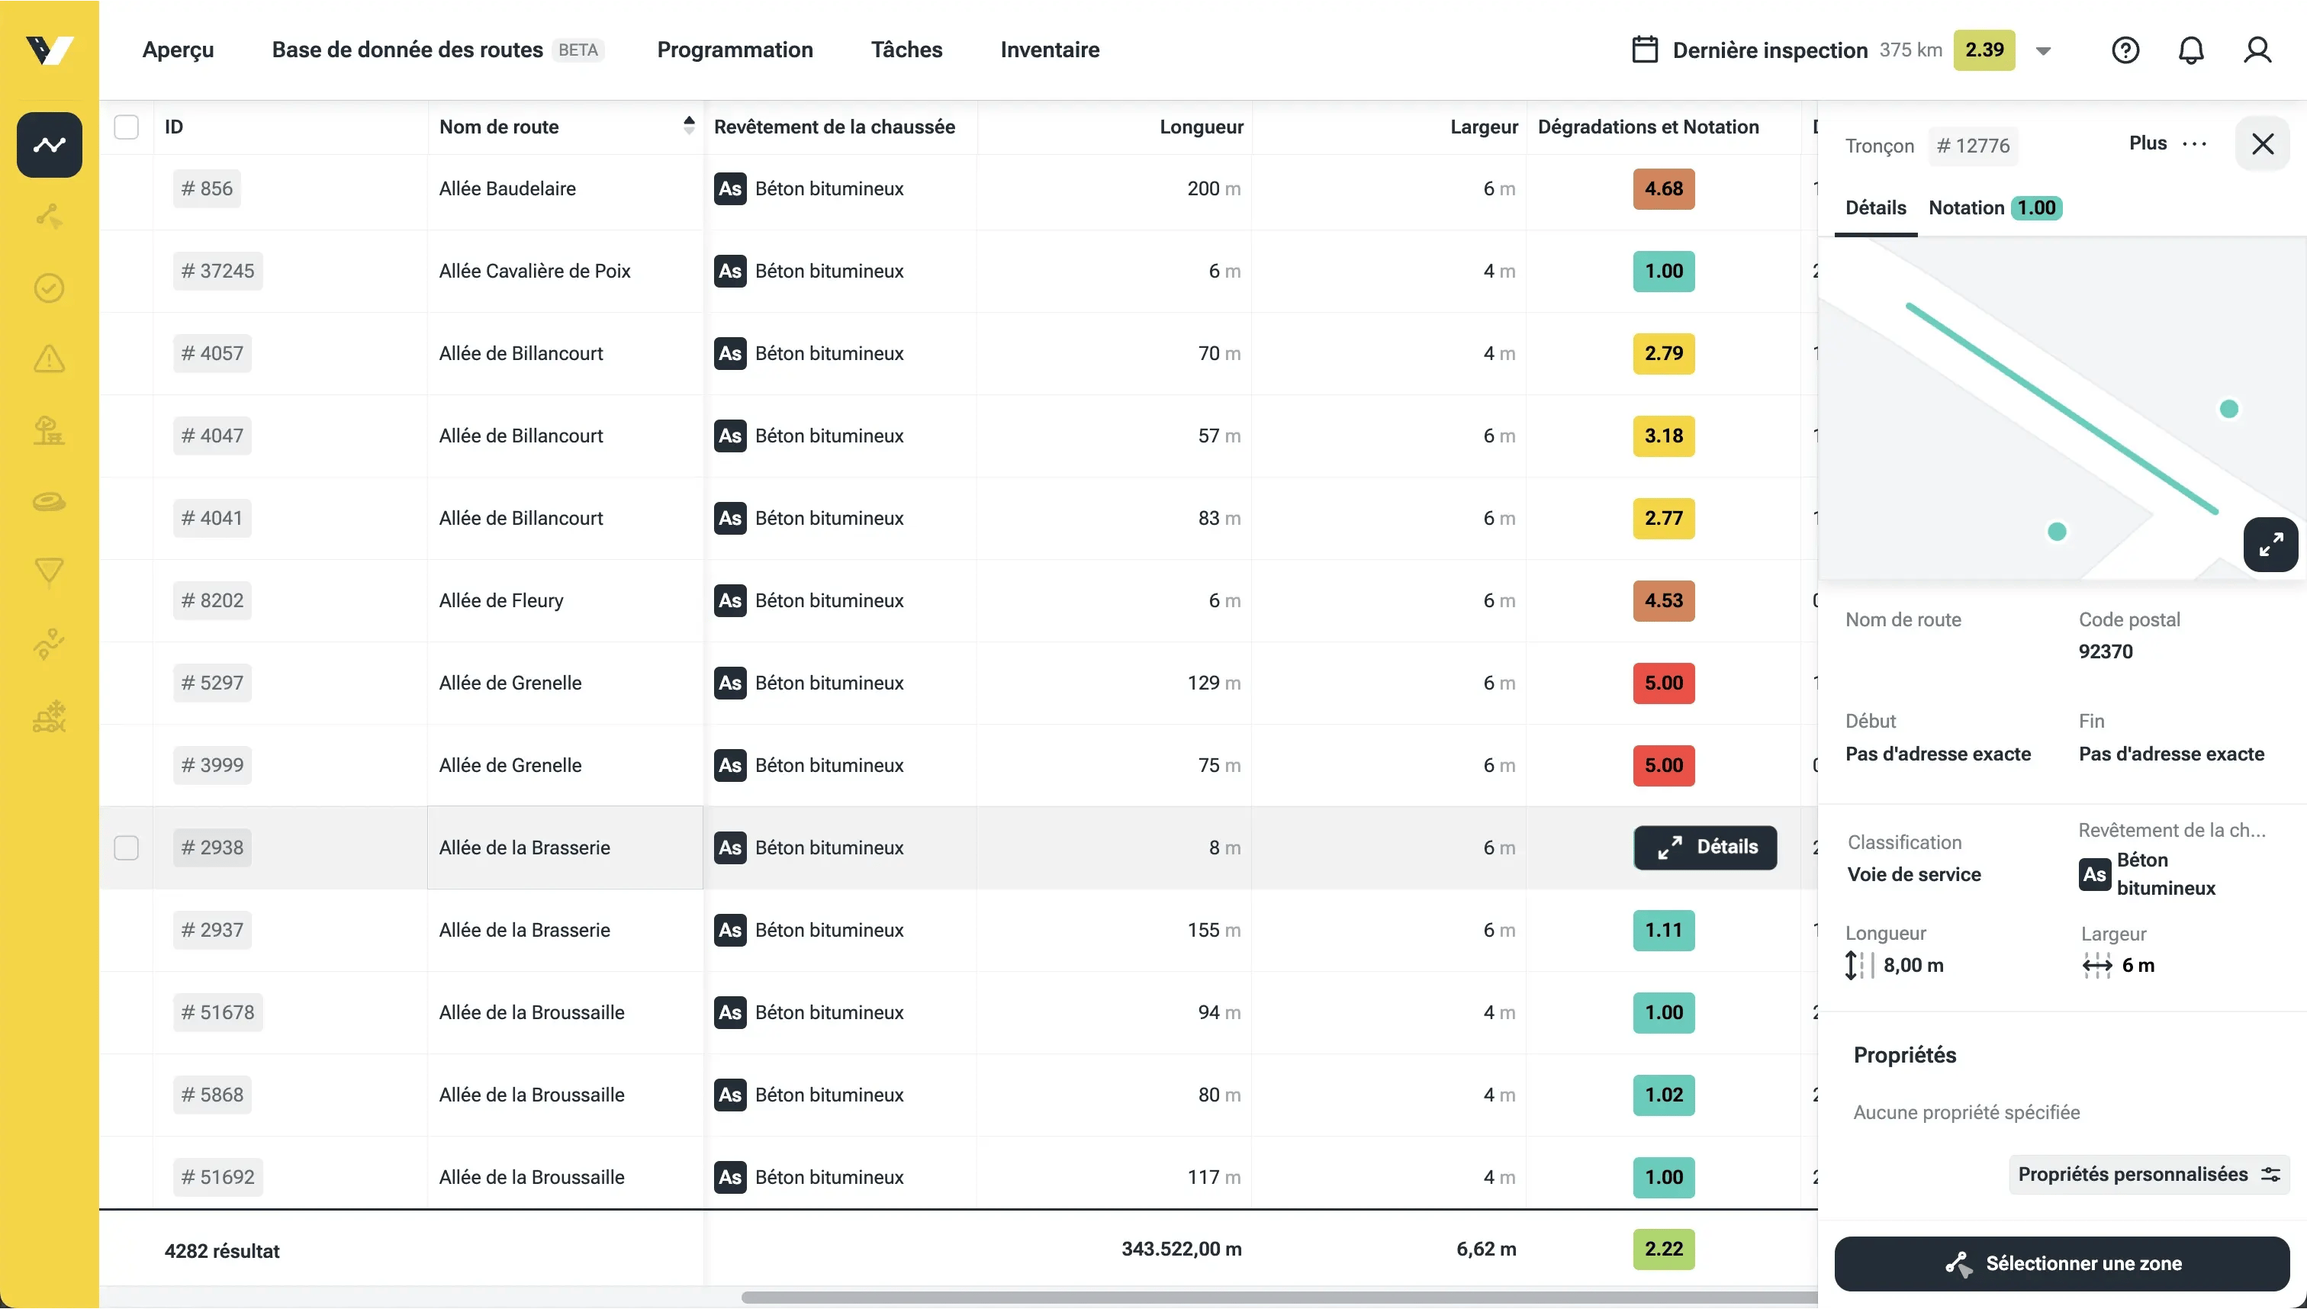The width and height of the screenshot is (2307, 1309).
Task: Open the Aperçu menu
Action: pyautogui.click(x=178, y=50)
